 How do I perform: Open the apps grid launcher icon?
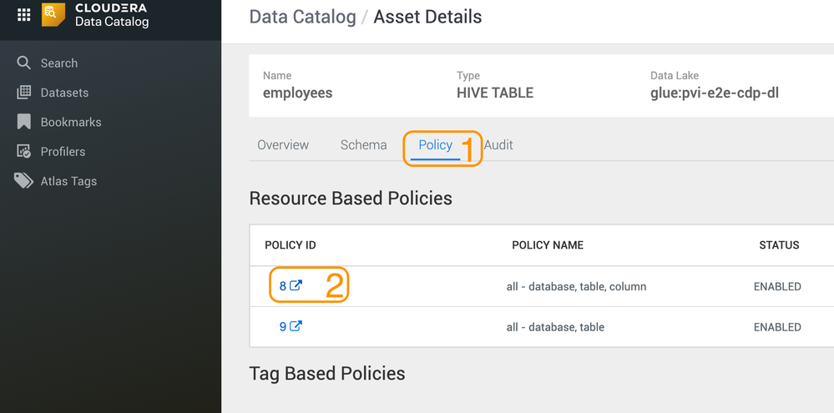point(24,15)
